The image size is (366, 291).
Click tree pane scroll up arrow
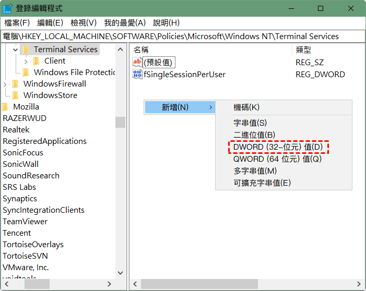[x=121, y=50]
